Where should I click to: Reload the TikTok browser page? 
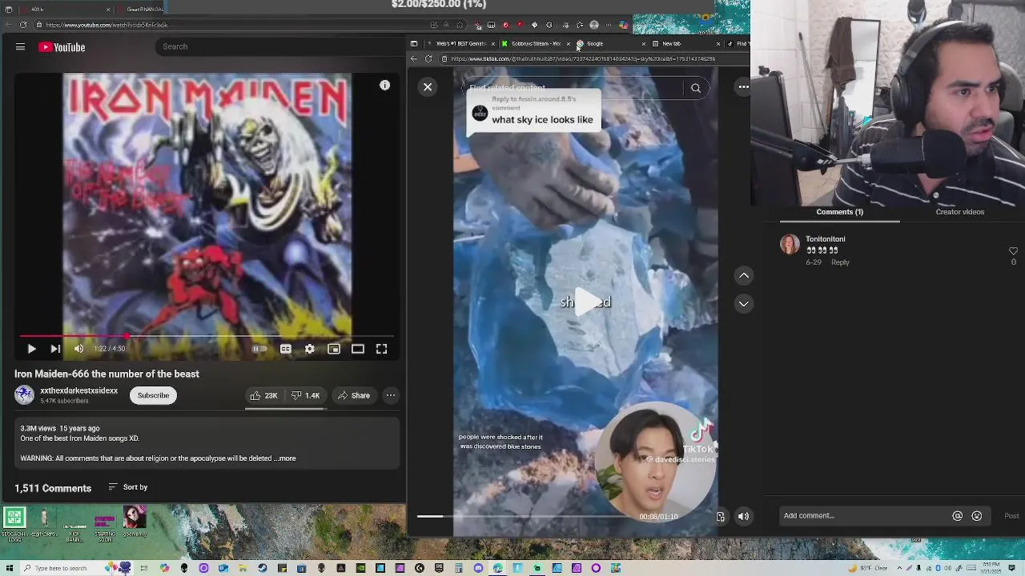[x=428, y=59]
